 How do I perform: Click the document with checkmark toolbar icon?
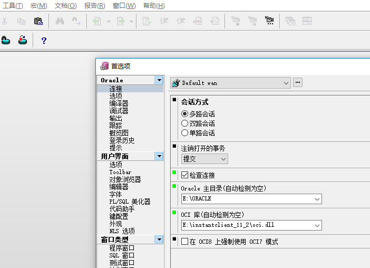[x=147, y=21]
